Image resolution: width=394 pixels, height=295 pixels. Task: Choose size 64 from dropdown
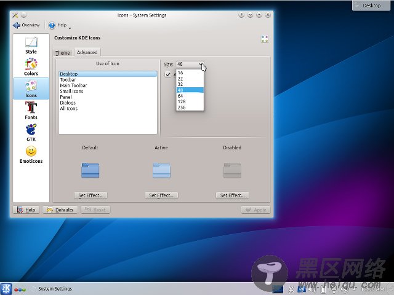(190, 96)
